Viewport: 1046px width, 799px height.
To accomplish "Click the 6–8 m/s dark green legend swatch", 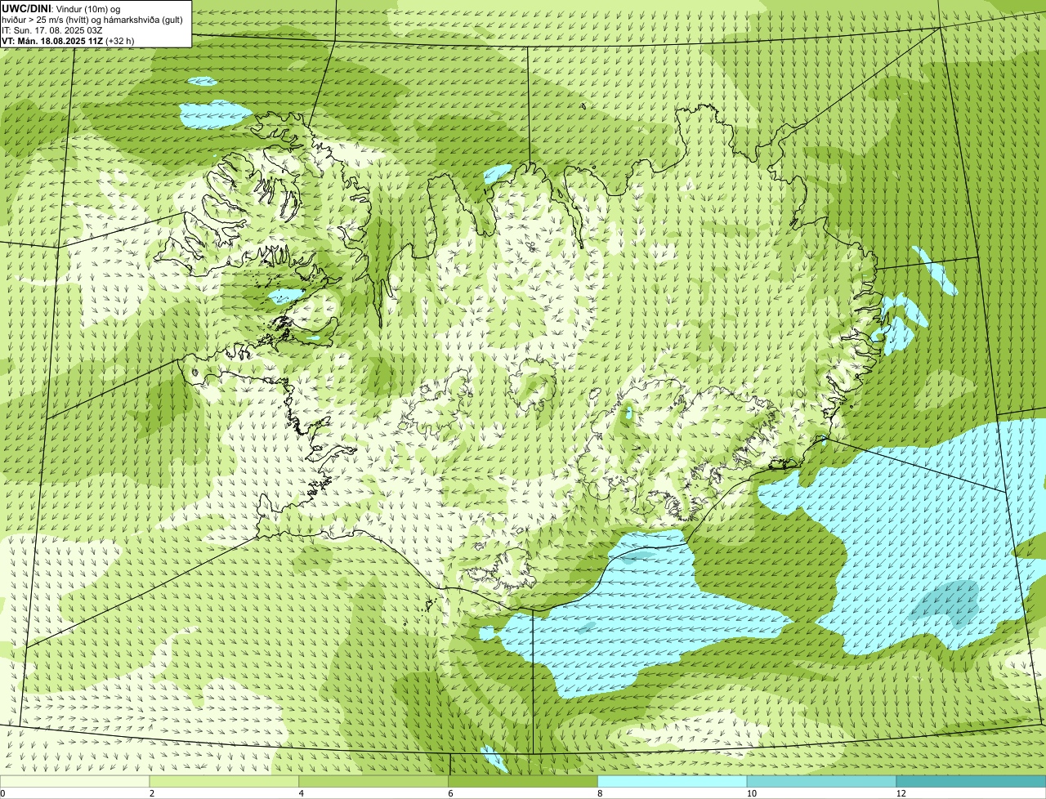I will tap(523, 782).
